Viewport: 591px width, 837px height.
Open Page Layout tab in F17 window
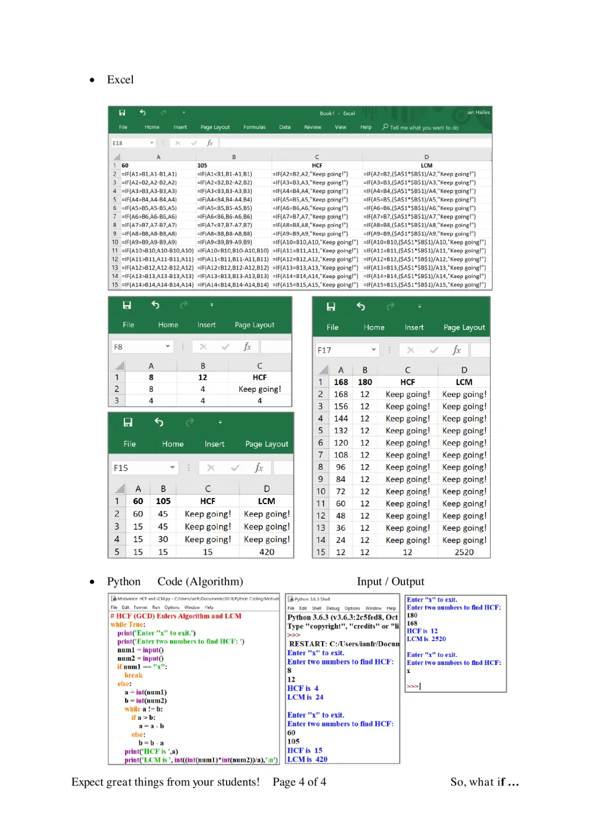tap(464, 328)
